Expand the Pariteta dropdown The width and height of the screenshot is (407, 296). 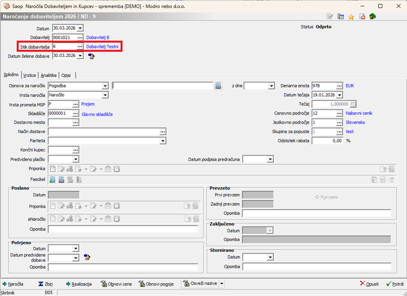tap(163, 141)
